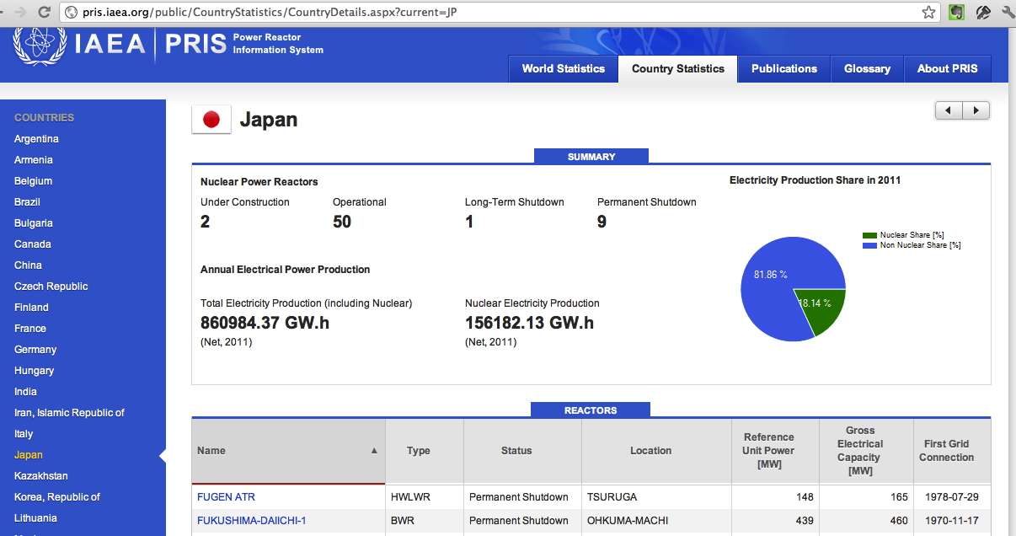This screenshot has height=536, width=1016.
Task: Select Canada in the countries list
Action: coord(33,244)
